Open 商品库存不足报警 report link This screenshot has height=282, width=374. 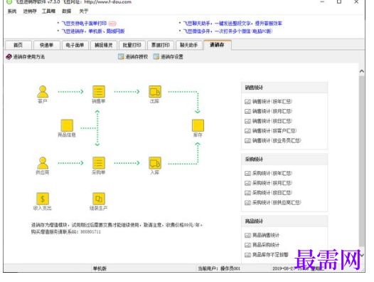(x=270, y=255)
